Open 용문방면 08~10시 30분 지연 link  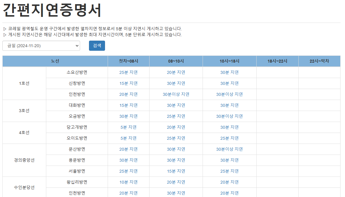pyautogui.click(x=176, y=160)
